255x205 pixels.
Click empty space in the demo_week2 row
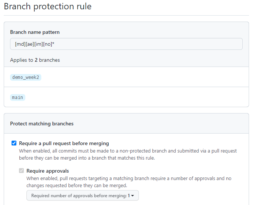tap(141, 77)
